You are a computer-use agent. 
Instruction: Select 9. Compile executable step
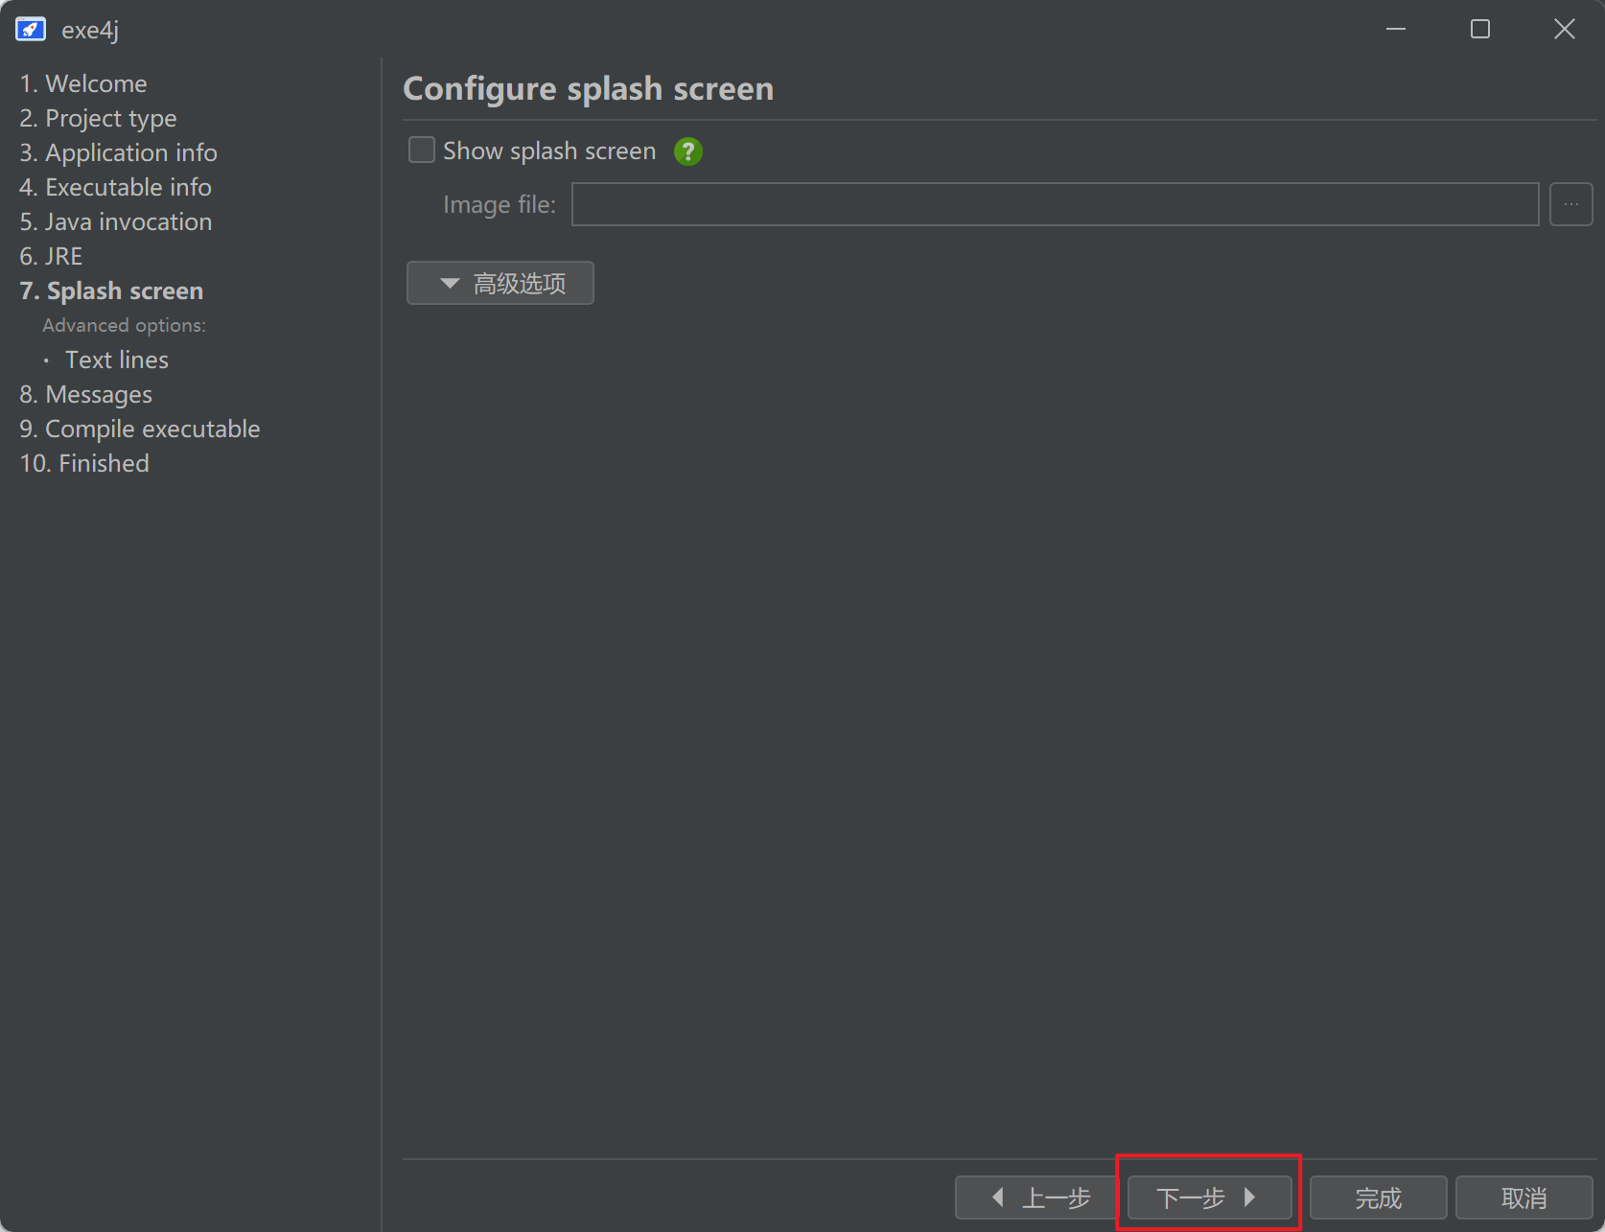coord(139,429)
